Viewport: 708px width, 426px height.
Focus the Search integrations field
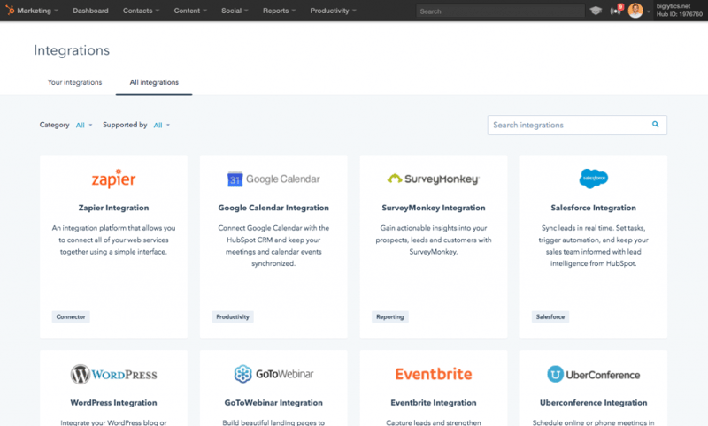[x=577, y=125]
